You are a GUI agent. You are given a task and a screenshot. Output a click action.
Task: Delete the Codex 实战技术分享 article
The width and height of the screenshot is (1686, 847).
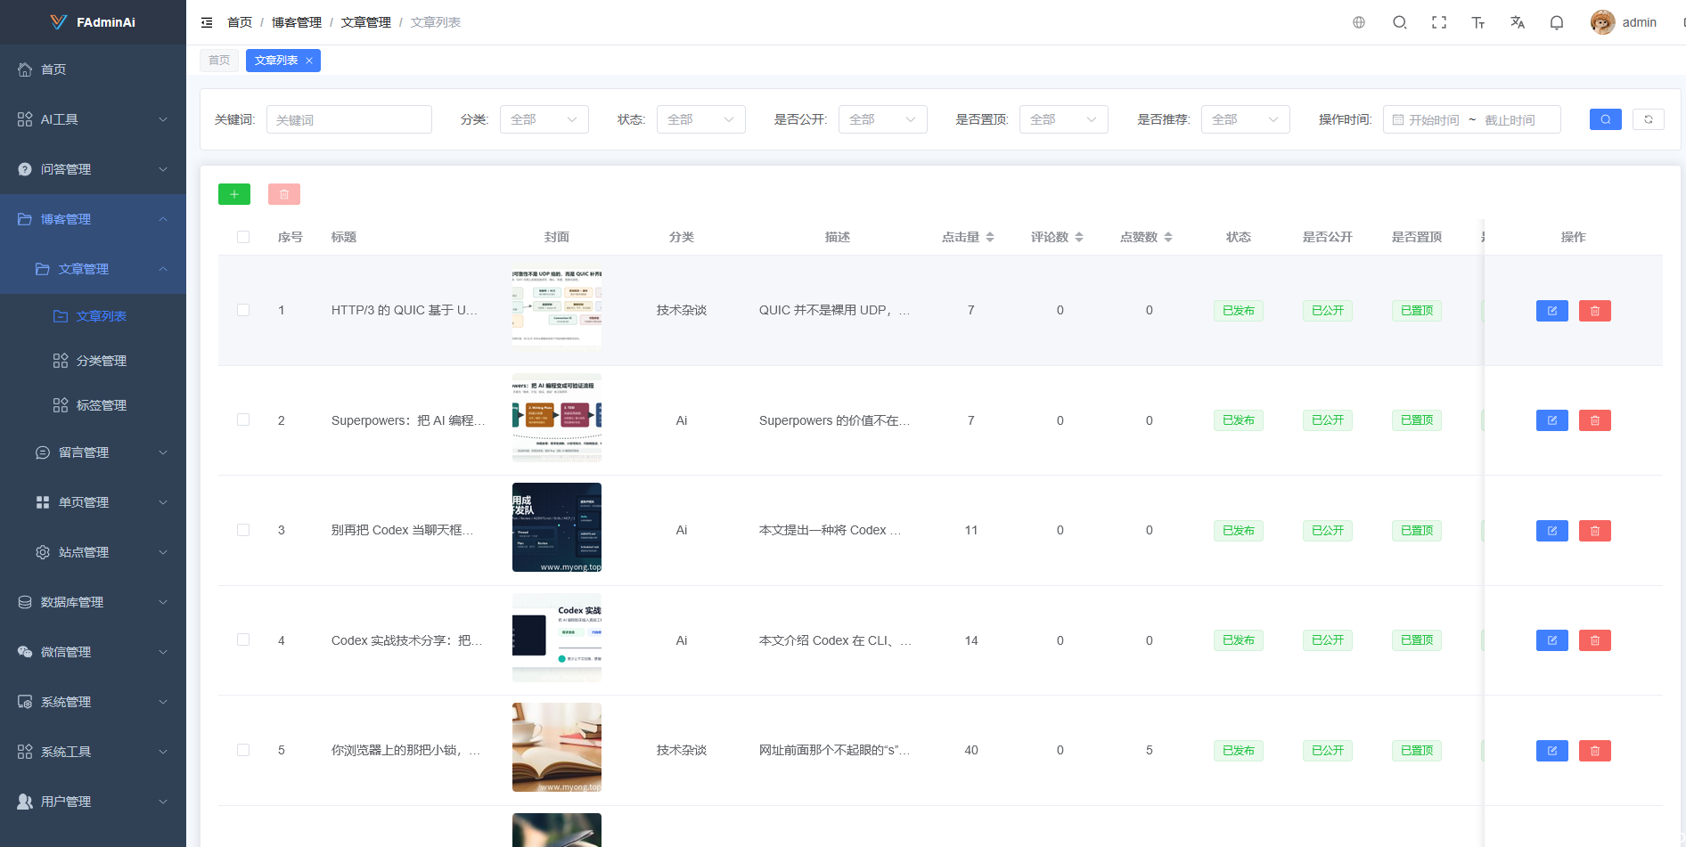[1595, 640]
